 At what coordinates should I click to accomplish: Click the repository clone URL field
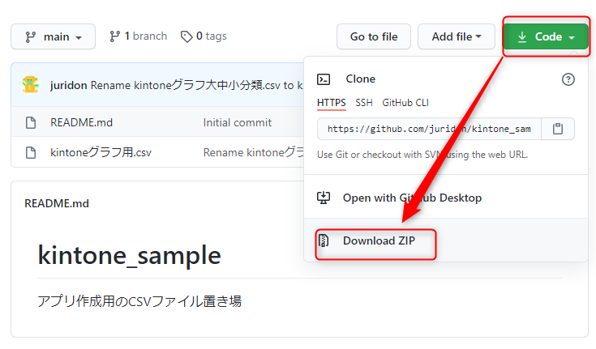pos(429,129)
